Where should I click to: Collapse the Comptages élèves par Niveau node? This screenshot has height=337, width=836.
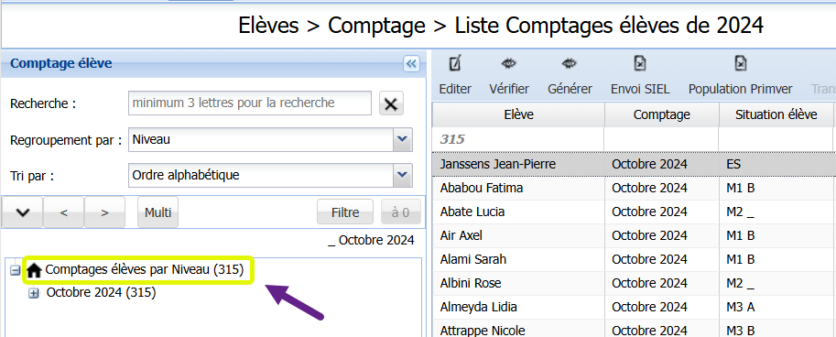point(16,271)
